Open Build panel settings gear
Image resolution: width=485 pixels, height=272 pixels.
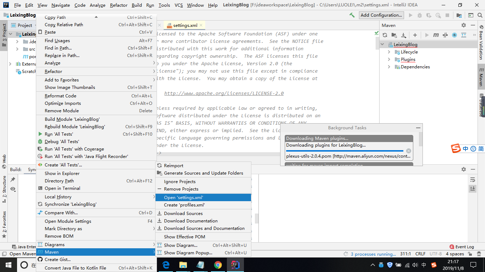pyautogui.click(x=464, y=170)
